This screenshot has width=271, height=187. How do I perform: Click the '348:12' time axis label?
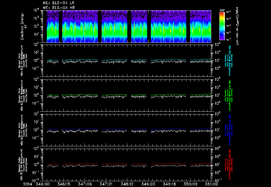(127, 184)
